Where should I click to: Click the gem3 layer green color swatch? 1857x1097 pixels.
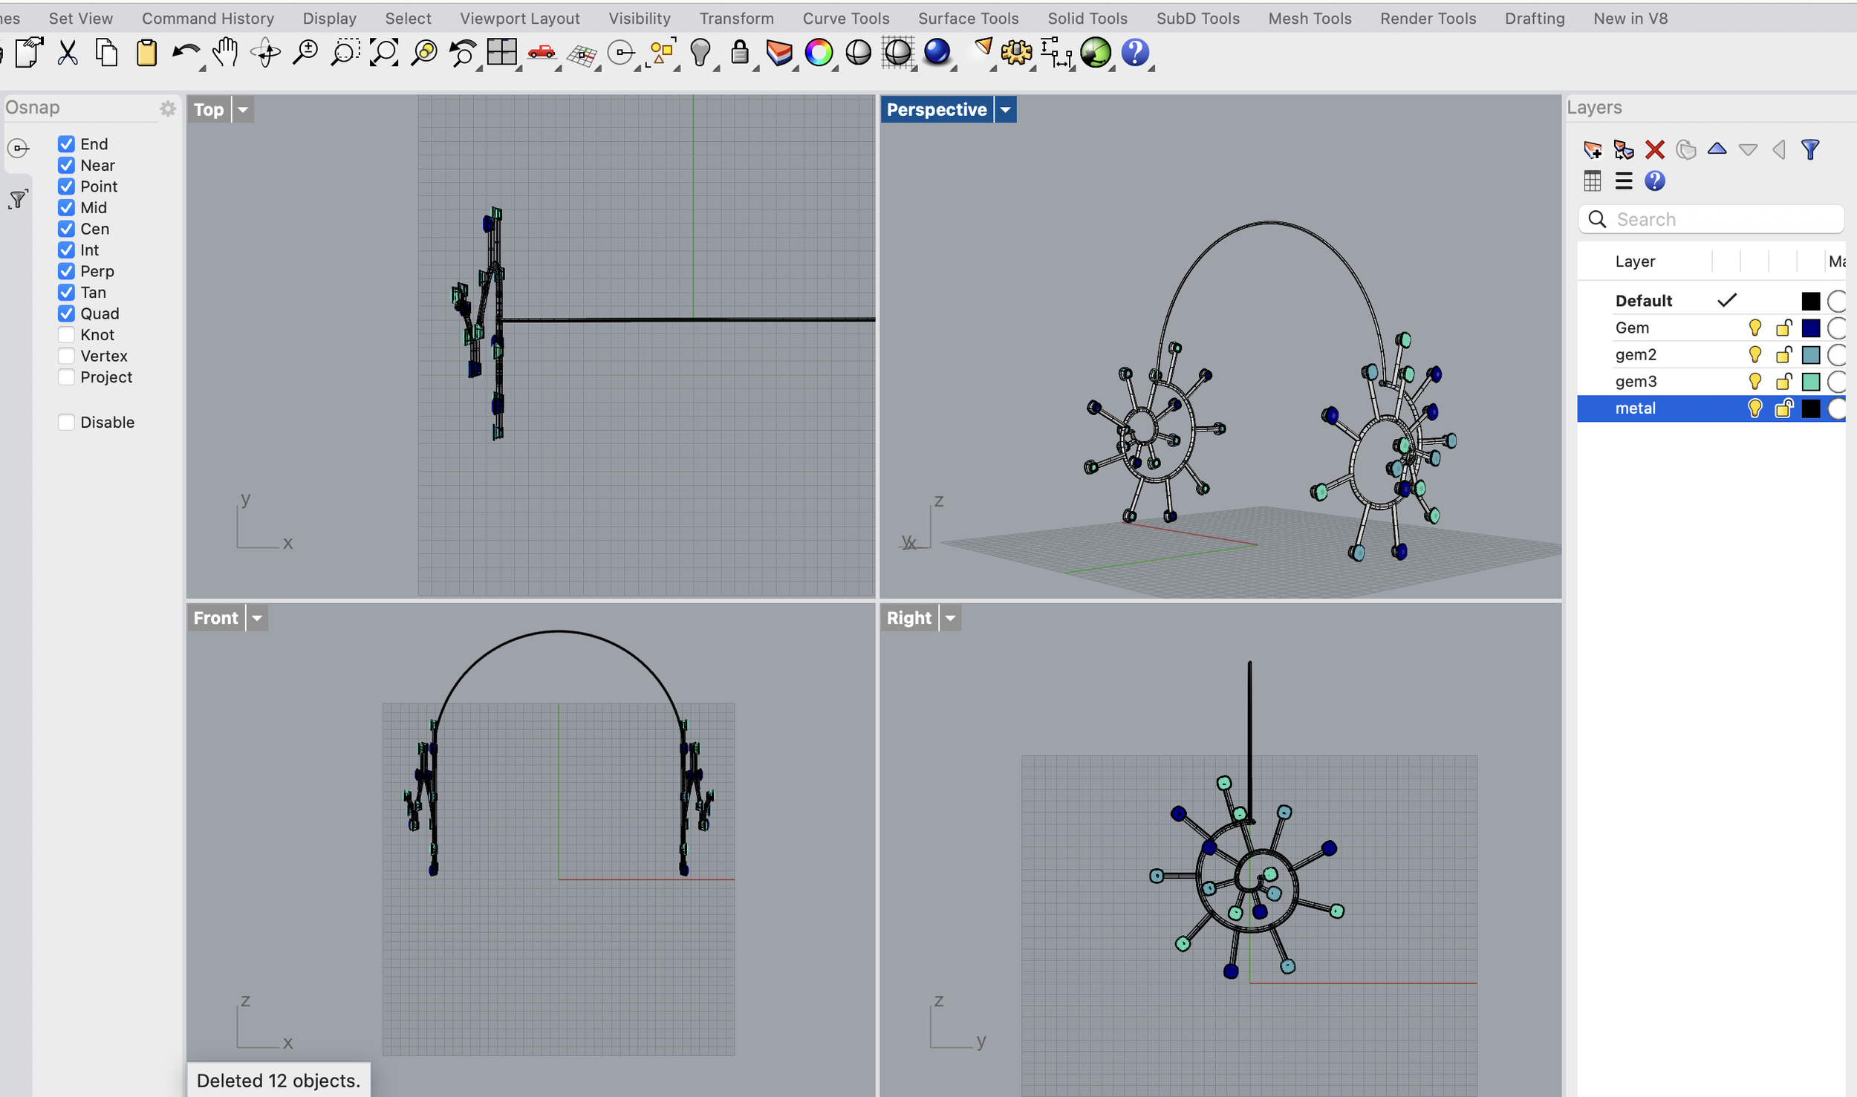tap(1810, 381)
